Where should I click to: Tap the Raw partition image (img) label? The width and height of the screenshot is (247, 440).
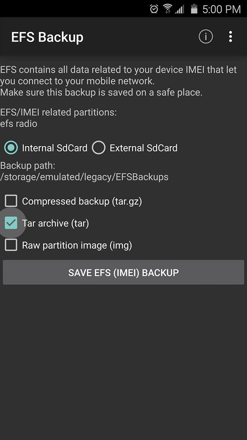[x=77, y=246]
